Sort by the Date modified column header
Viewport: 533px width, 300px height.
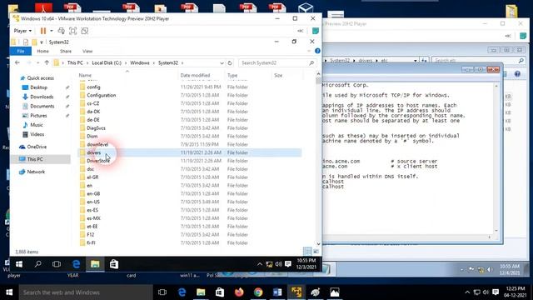point(195,75)
